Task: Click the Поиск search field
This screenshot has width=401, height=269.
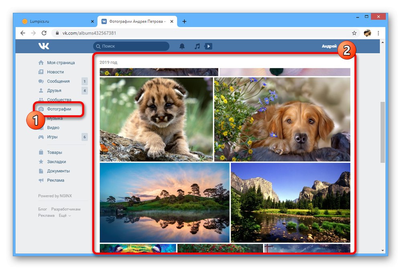Action: click(x=131, y=46)
